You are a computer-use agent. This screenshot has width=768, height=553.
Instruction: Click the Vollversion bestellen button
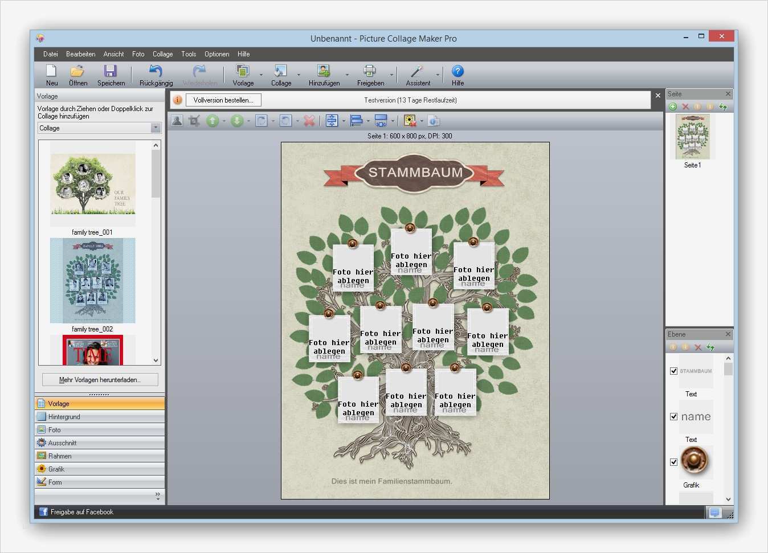coord(223,100)
